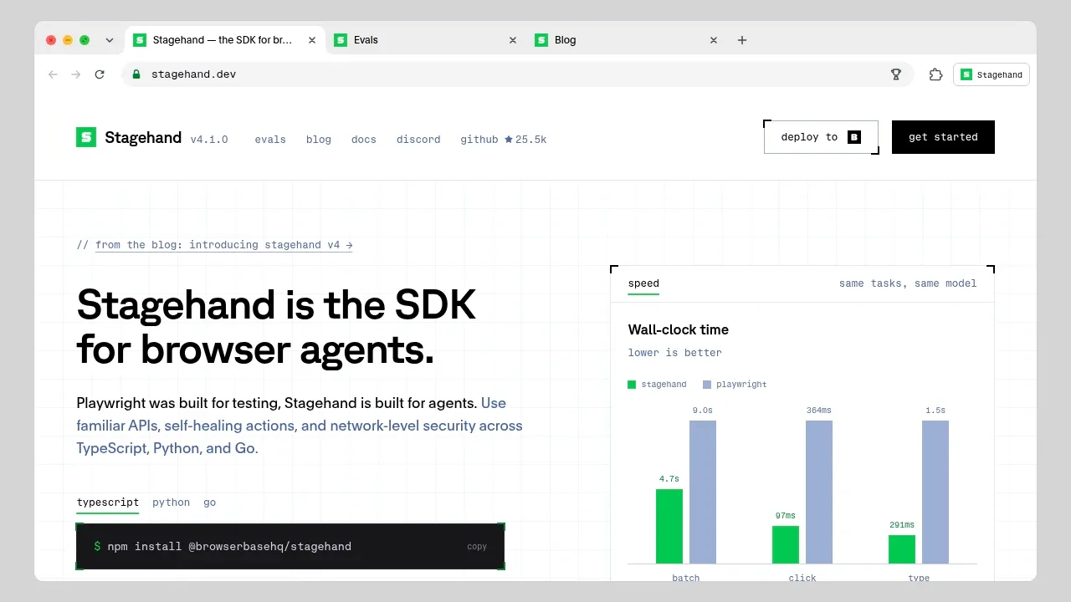Close the Evals tab
1071x602 pixels.
[x=513, y=40]
